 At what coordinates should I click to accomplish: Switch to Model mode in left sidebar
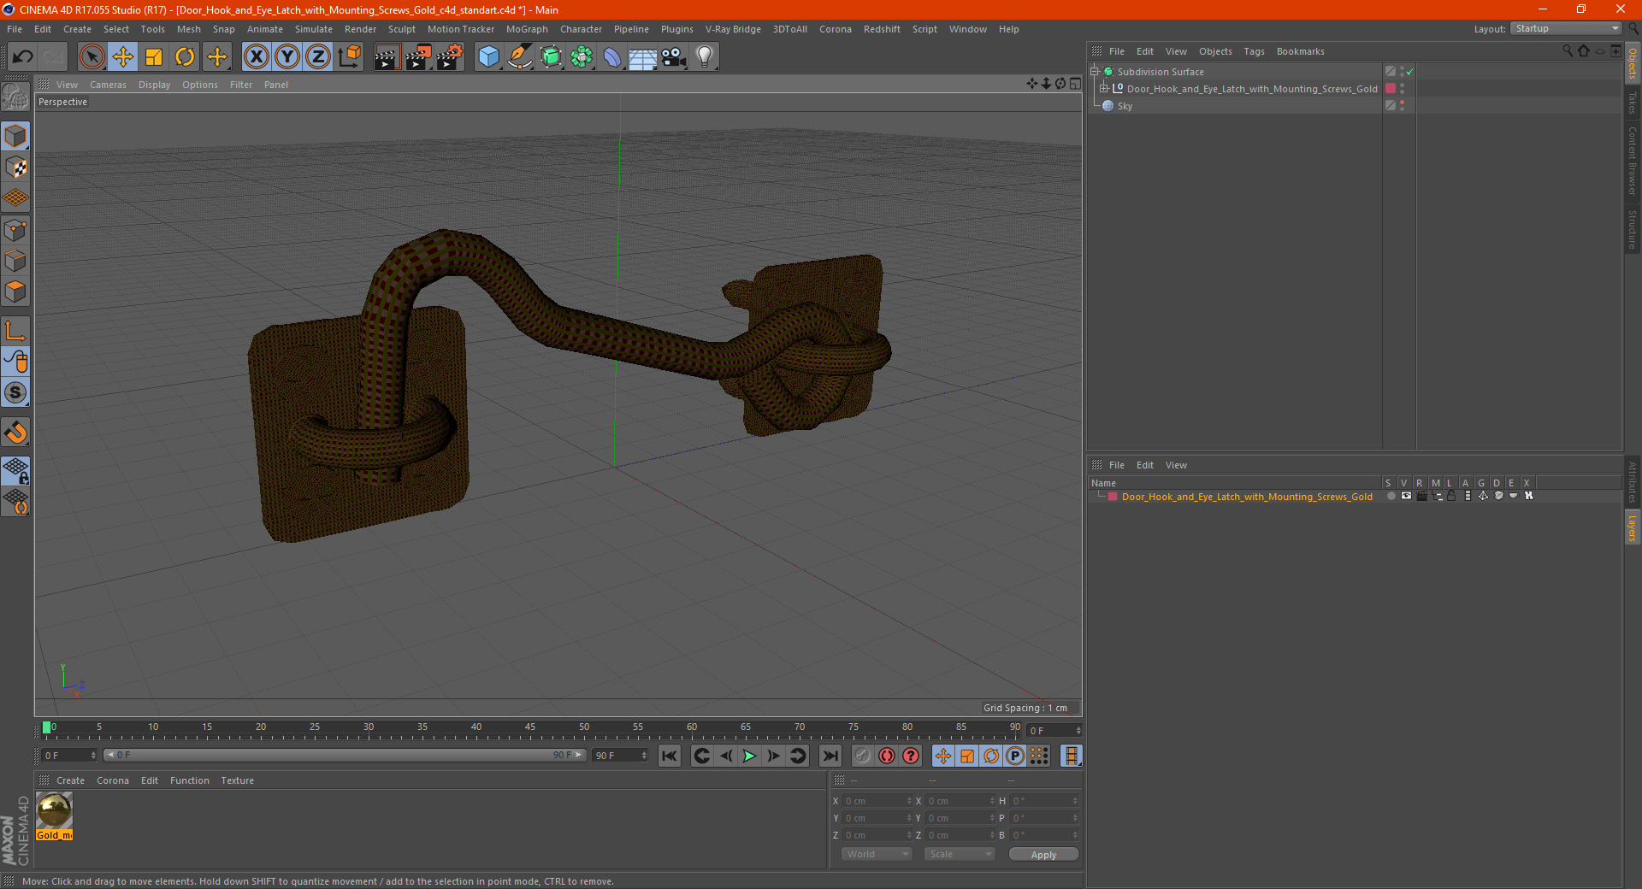[x=16, y=136]
